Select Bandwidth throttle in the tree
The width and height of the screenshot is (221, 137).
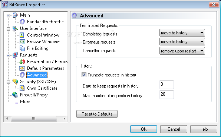[45, 22]
